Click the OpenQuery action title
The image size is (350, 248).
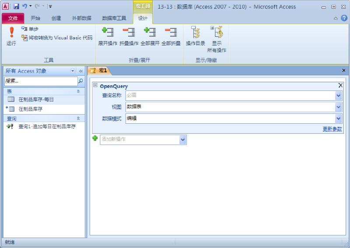(114, 86)
